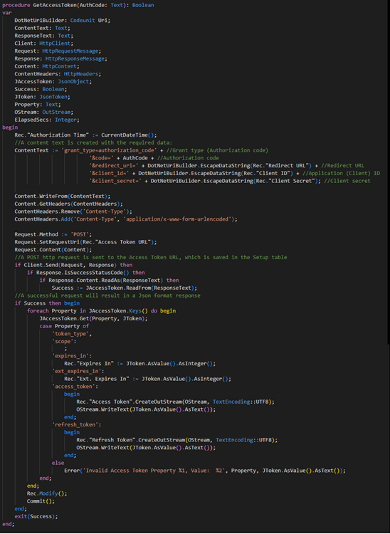Click the 'grant_type=authorization_code' string
Viewport: 390px width, 534px height.
tap(109, 150)
